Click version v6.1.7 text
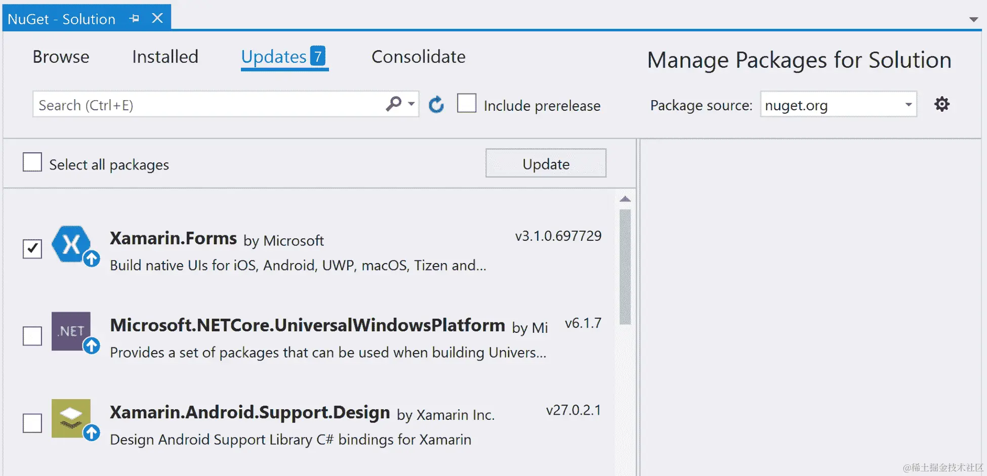Screen dimensions: 987x476 (x=583, y=323)
